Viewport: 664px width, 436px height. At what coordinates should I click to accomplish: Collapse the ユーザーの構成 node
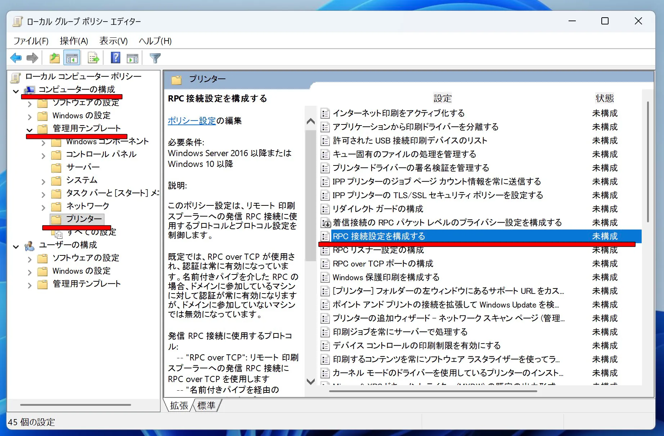pos(16,246)
